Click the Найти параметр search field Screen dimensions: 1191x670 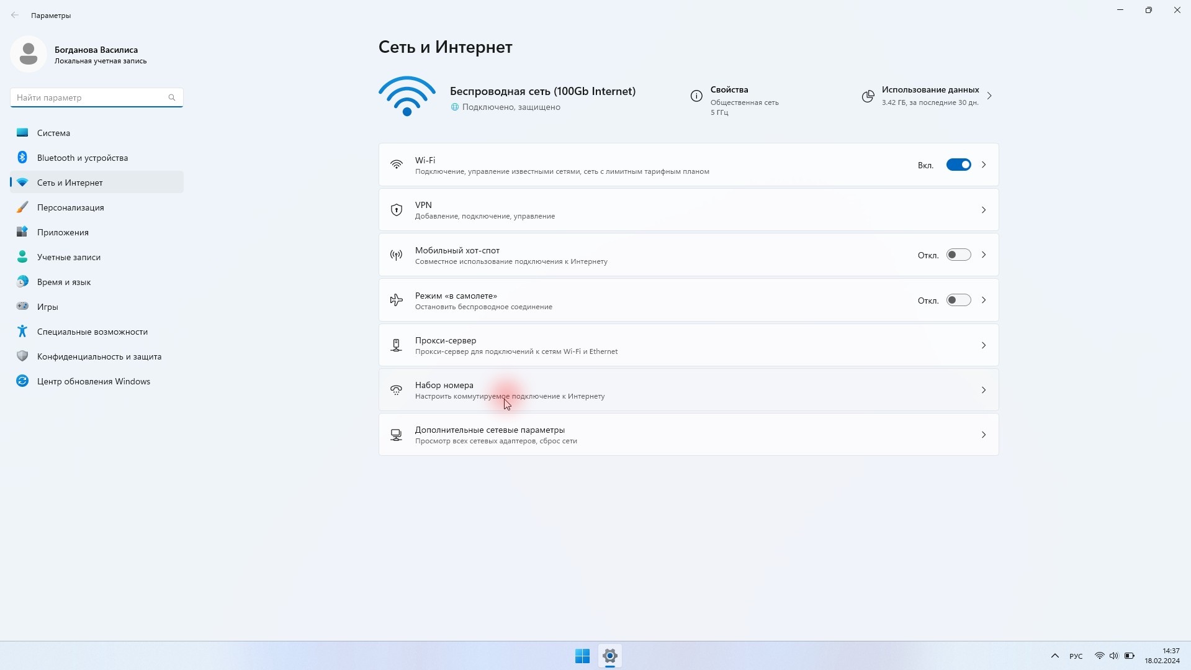coord(90,97)
